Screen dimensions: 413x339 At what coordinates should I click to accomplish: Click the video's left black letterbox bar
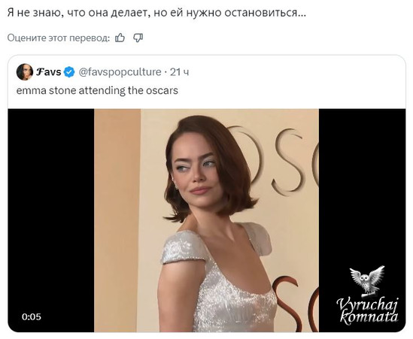pos(51,220)
